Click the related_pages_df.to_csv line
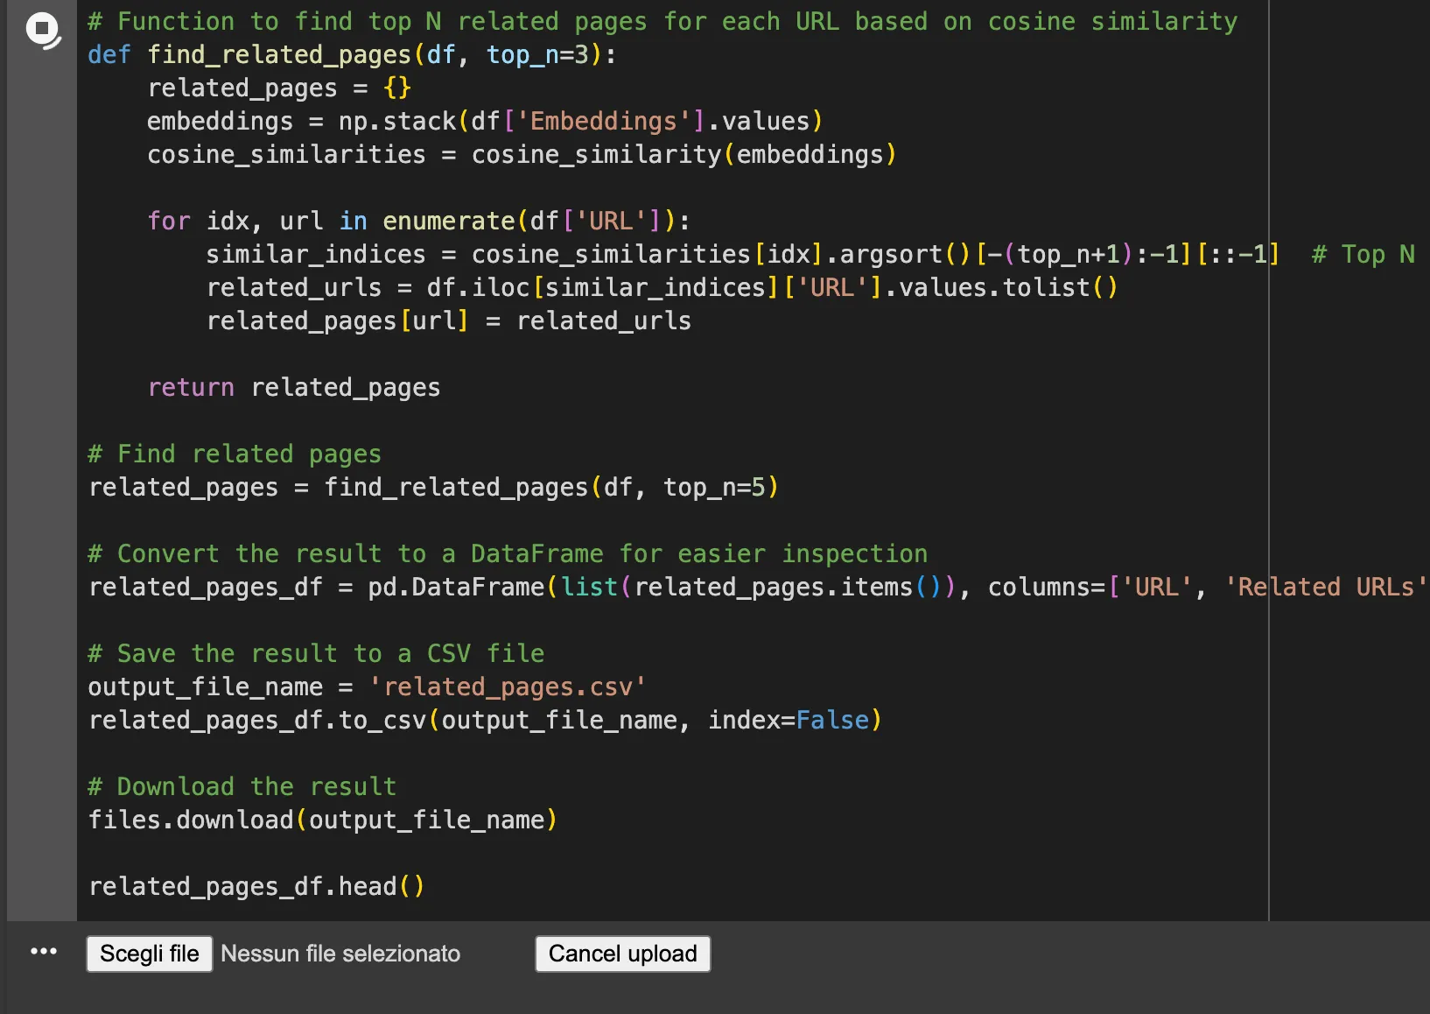The width and height of the screenshot is (1430, 1014). pos(484,720)
